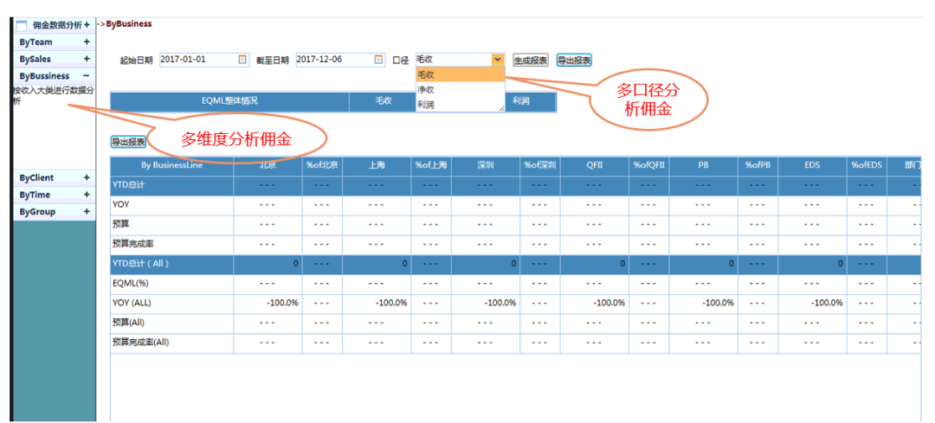Click the 佣金数据分析 panel icon
Image resolution: width=935 pixels, height=423 pixels.
(22, 25)
